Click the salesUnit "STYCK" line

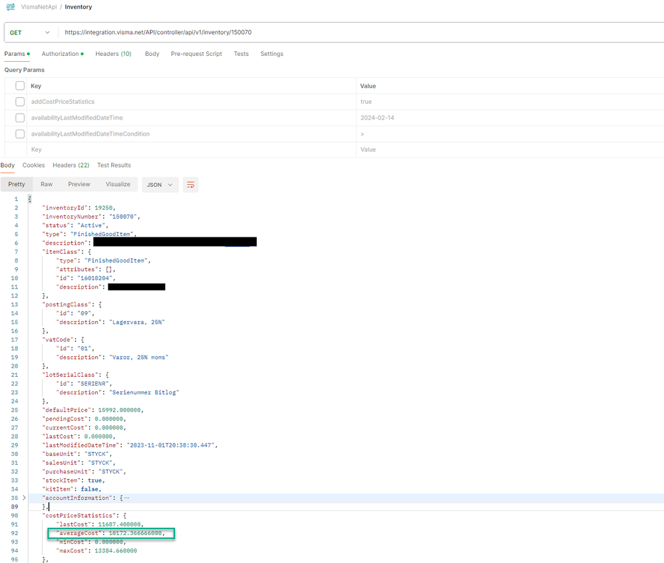79,463
